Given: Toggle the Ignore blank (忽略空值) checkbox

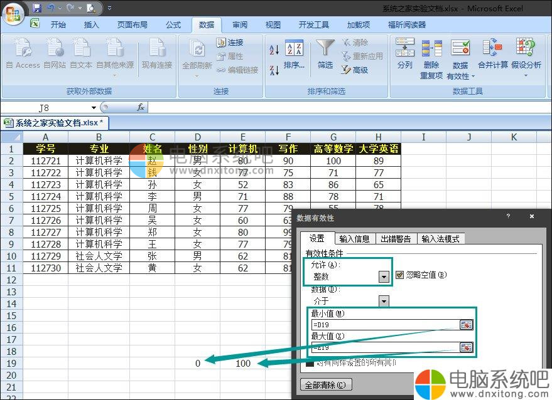Looking at the screenshot, I should pos(400,275).
